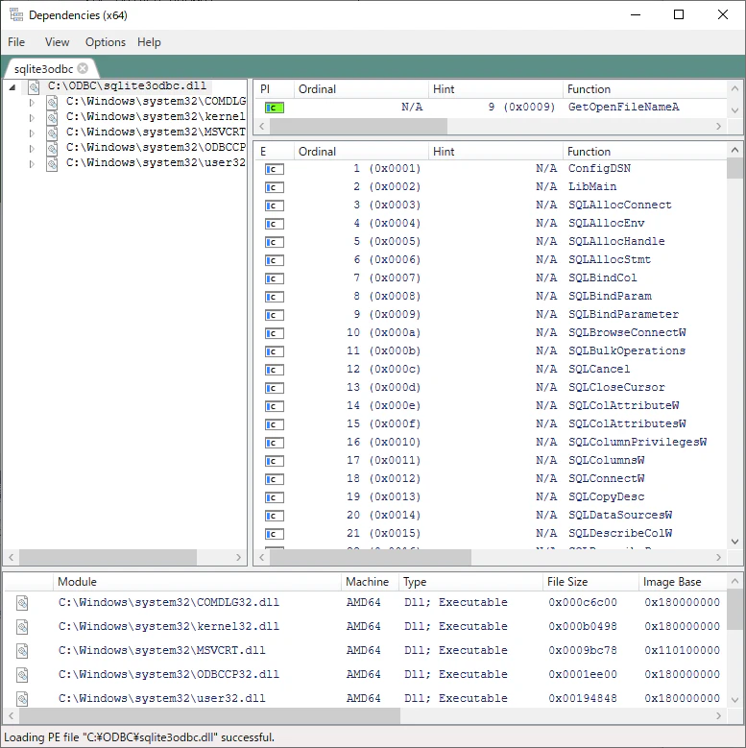The image size is (746, 748).
Task: Sort exports by Ordinal column header
Action: [x=361, y=152]
